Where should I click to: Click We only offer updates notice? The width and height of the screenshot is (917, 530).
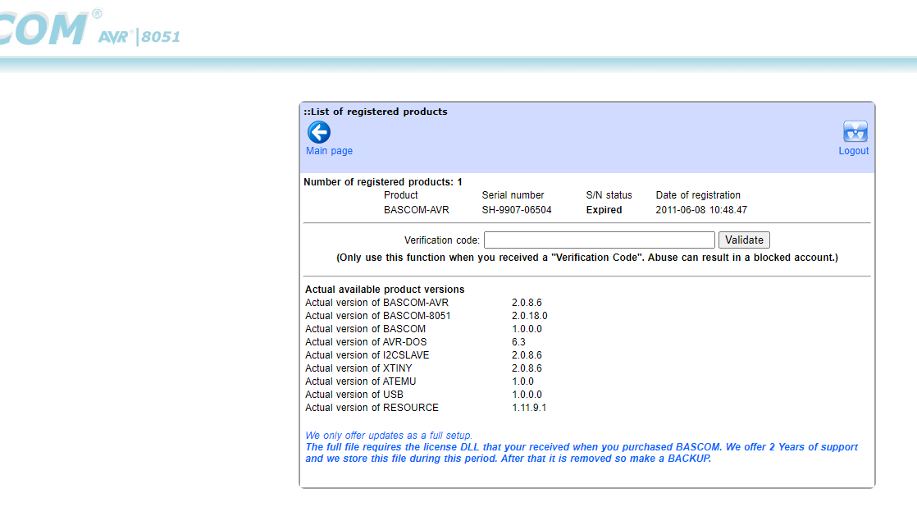click(389, 436)
